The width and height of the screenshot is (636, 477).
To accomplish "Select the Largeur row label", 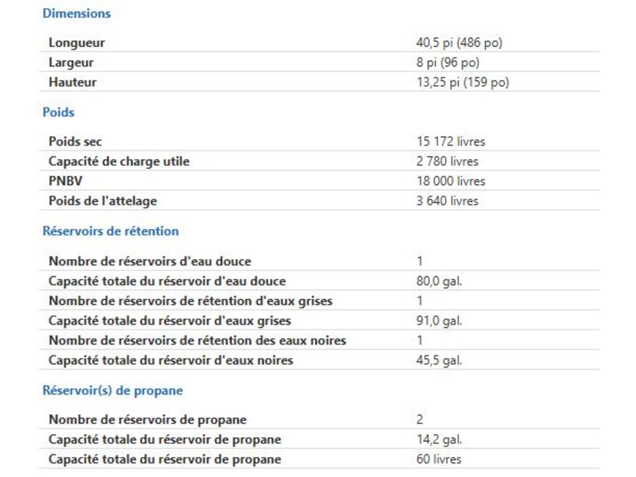I will (71, 63).
